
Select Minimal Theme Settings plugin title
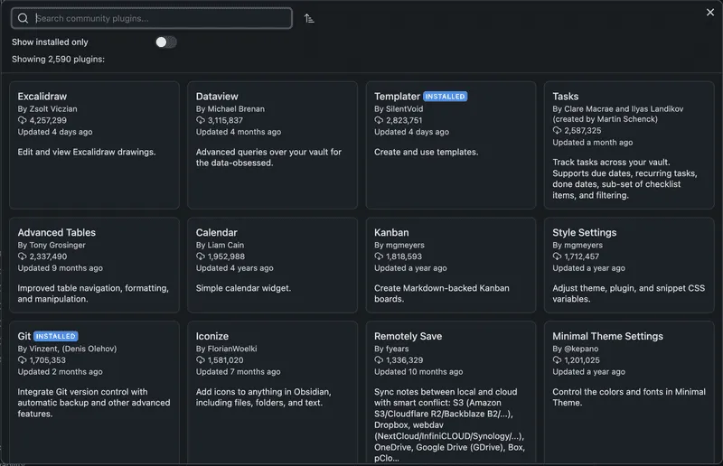point(607,336)
